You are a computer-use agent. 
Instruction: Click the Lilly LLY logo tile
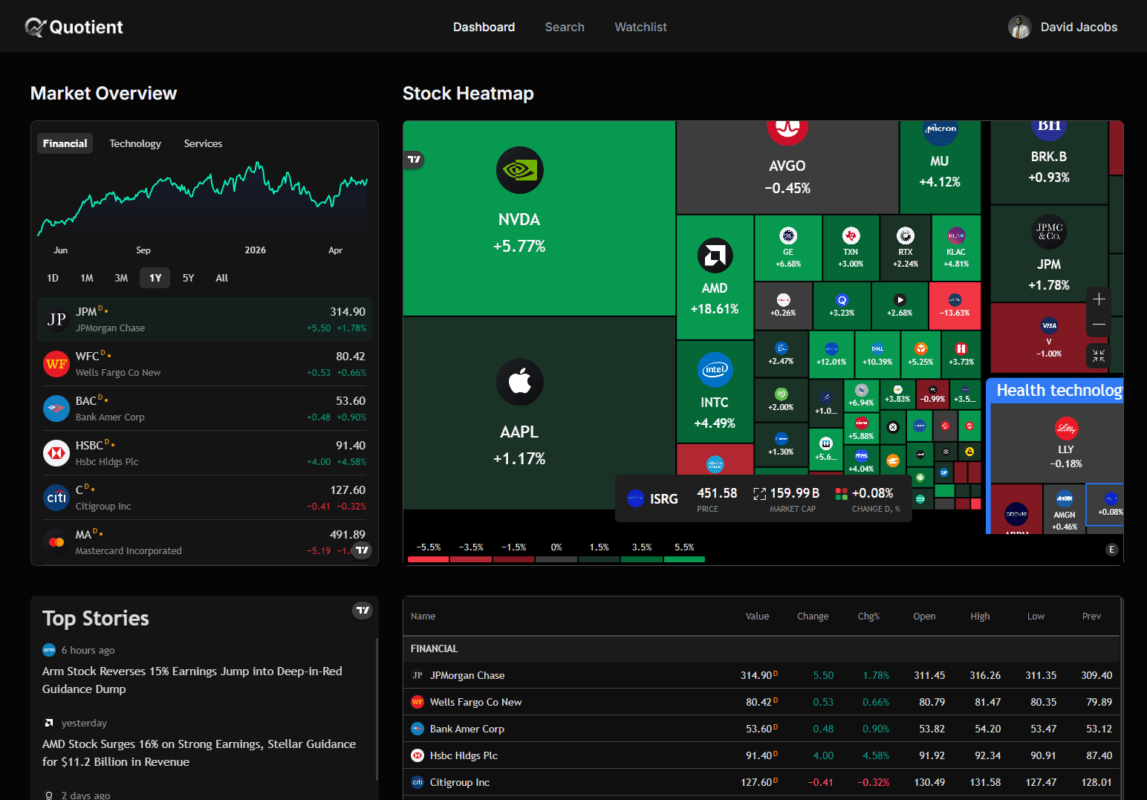tap(1066, 429)
